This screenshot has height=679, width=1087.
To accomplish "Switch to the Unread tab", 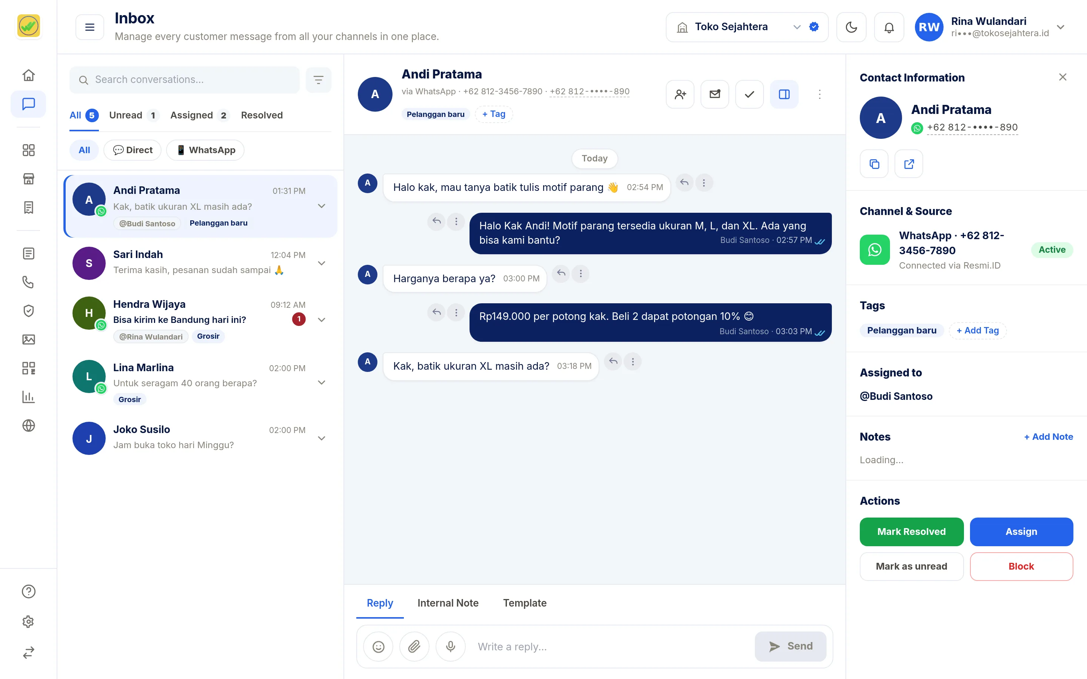I will (x=134, y=115).
